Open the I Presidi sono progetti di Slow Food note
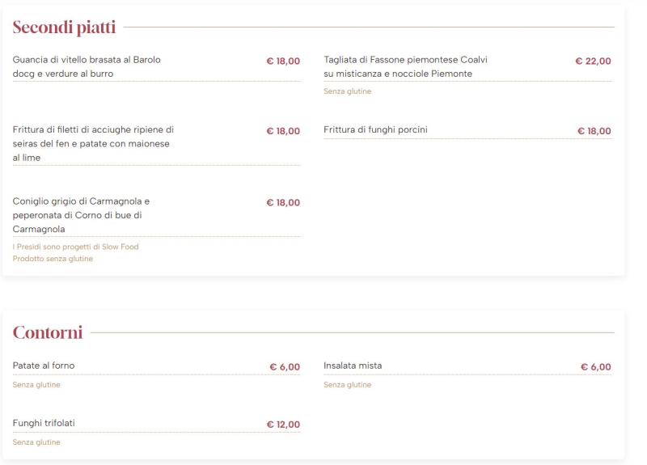Image resolution: width=647 pixels, height=465 pixels. point(75,247)
